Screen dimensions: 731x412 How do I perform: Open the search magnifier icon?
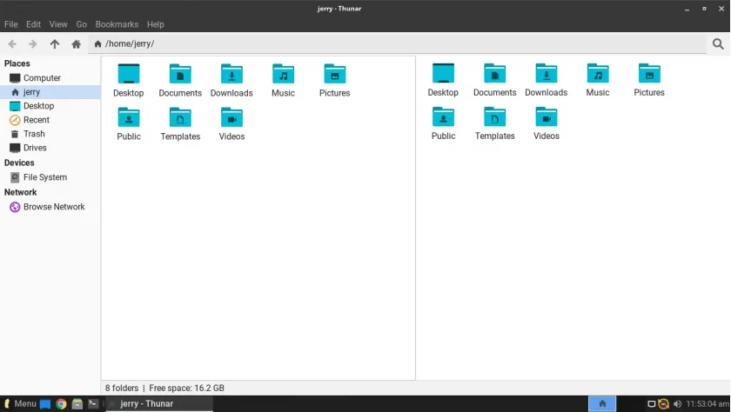click(x=718, y=43)
